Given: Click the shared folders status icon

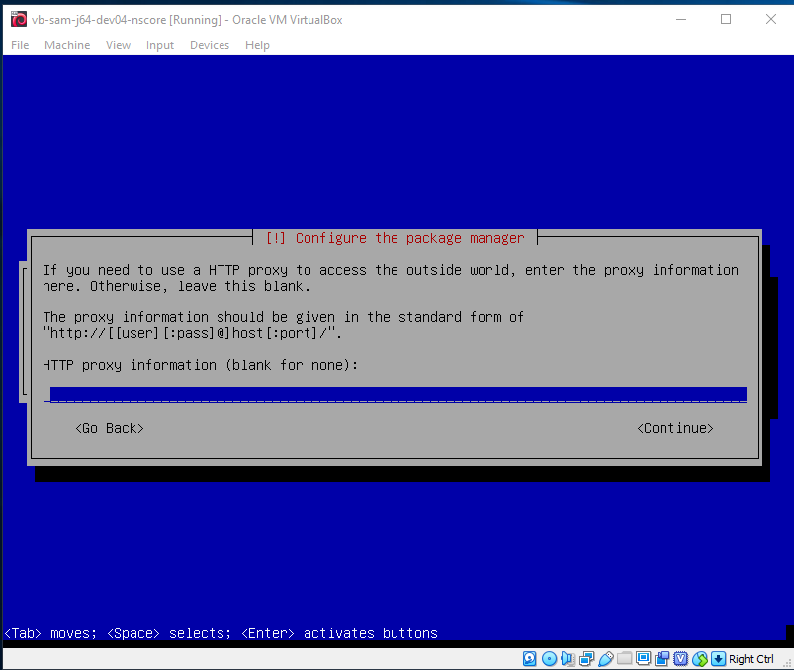Looking at the screenshot, I should click(x=624, y=658).
